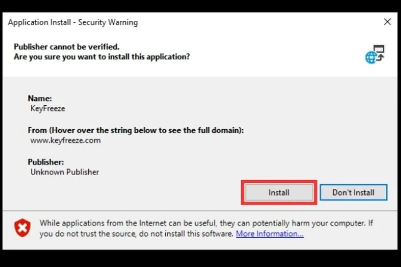Select the 'Unknown Publisher' text
This screenshot has width=401, height=267.
[x=64, y=172]
